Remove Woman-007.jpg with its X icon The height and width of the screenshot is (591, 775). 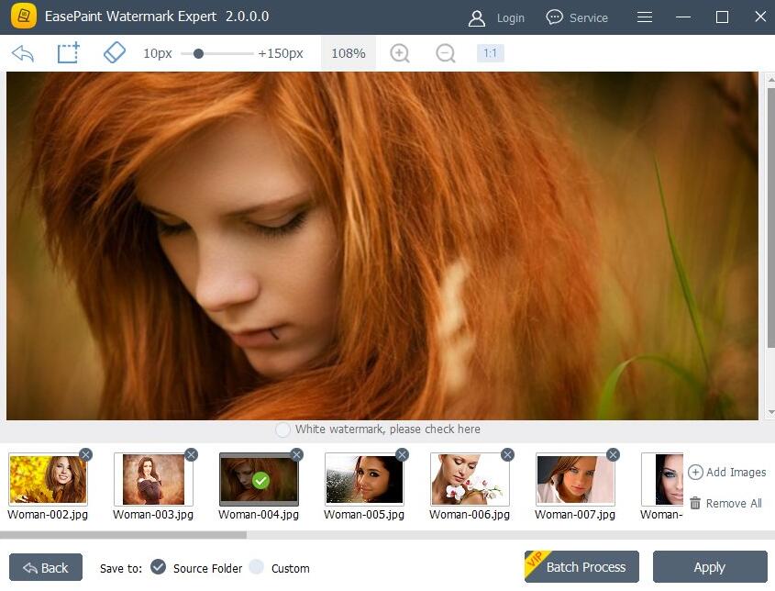tap(613, 454)
